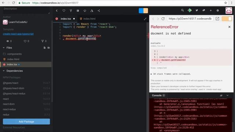Image resolution: width=235 pixels, height=132 pixels.
Task: Close the ReferenceError overlay
Action: tap(229, 27)
